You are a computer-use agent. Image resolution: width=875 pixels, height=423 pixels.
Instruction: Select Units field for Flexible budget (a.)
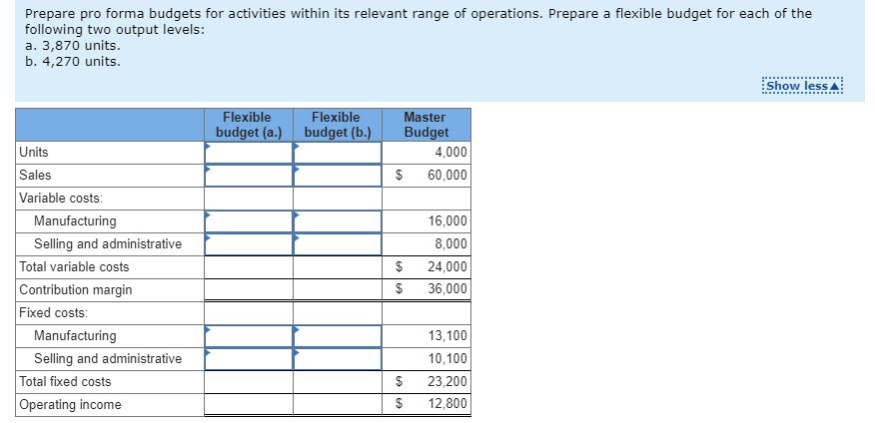pos(249,153)
